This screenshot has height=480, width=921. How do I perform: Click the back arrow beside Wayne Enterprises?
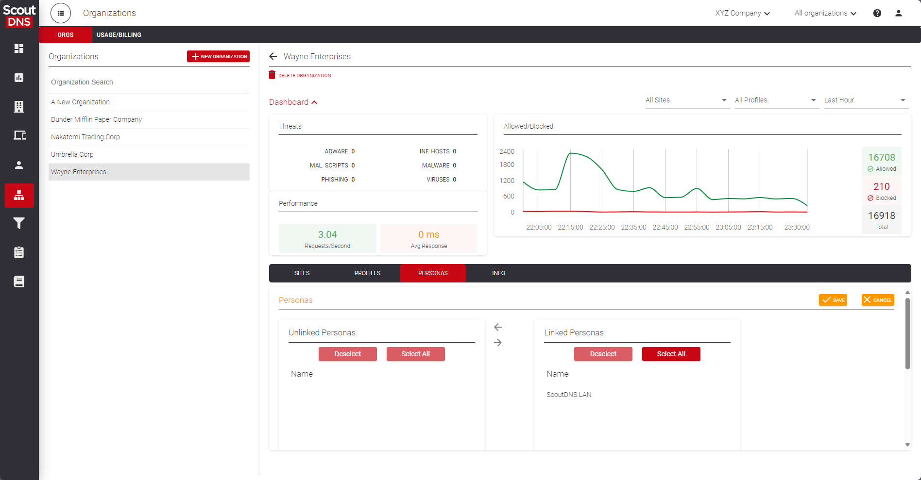[273, 56]
